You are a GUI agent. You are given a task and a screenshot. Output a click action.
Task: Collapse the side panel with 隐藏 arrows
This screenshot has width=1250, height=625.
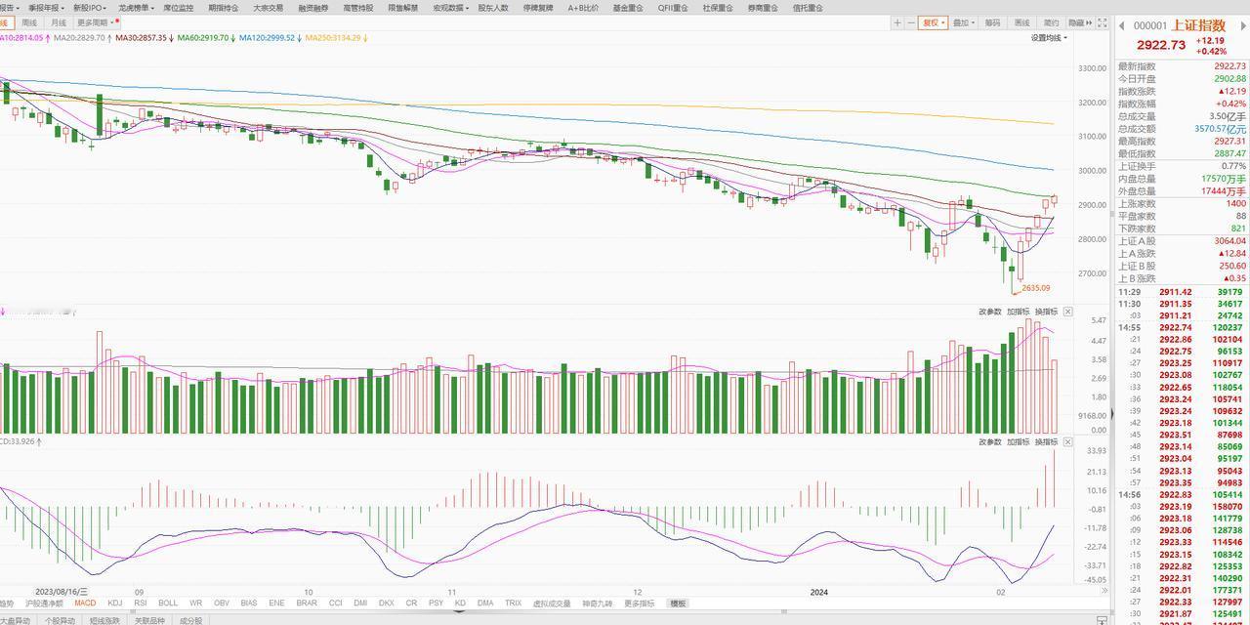[1079, 22]
